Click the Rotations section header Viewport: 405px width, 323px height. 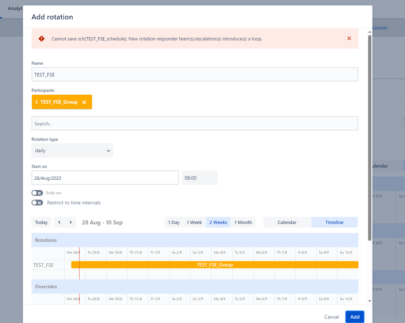(x=195, y=240)
